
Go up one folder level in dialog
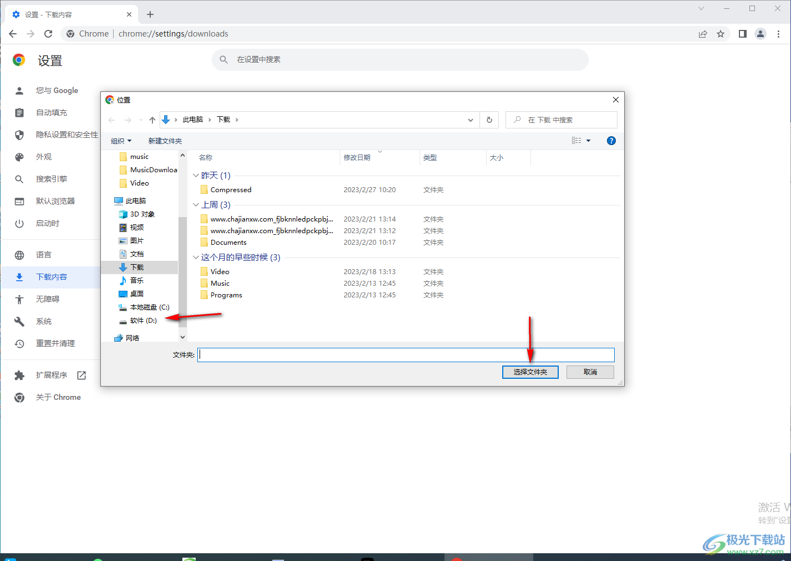[152, 120]
